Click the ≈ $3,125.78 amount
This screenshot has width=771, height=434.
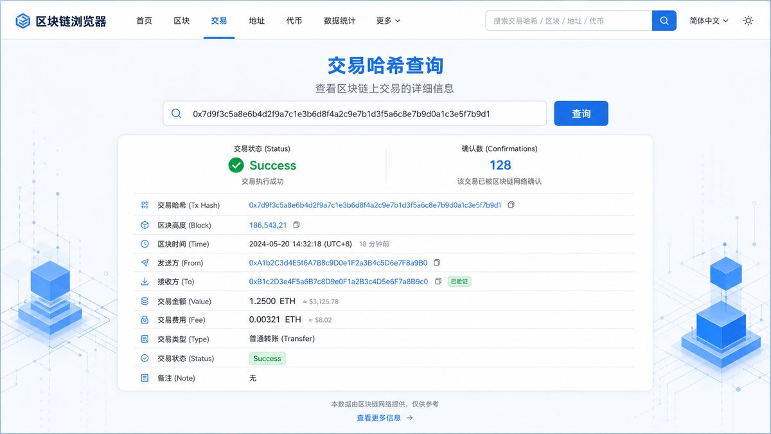(x=320, y=302)
